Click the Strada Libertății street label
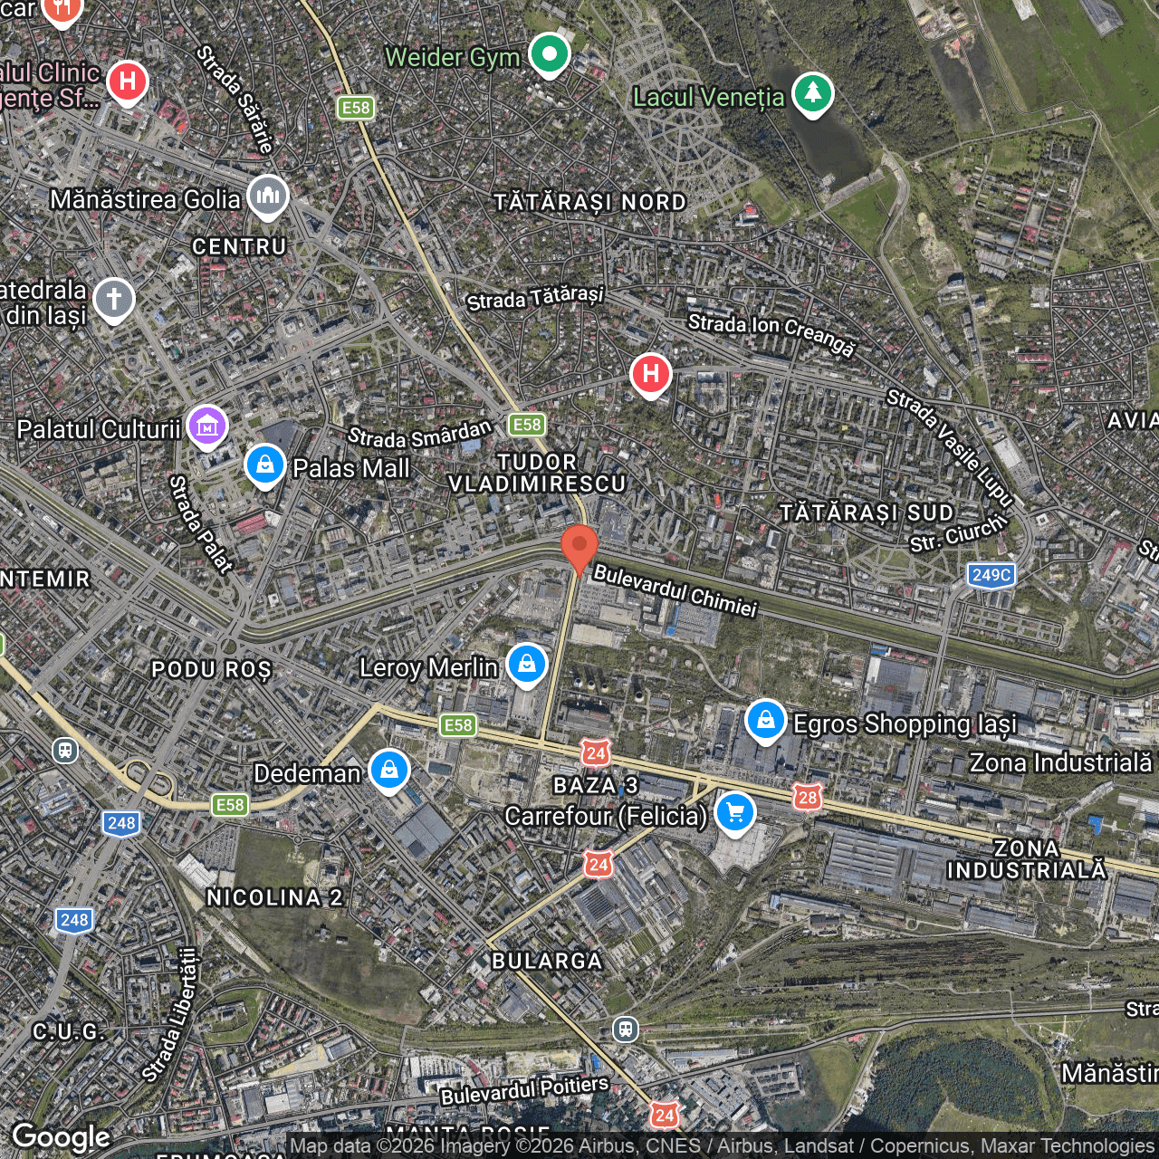The width and height of the screenshot is (1159, 1159). (x=171, y=1015)
